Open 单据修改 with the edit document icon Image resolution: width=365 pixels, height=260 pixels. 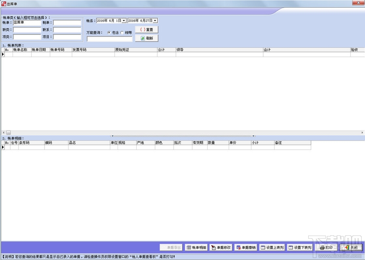tap(221, 247)
